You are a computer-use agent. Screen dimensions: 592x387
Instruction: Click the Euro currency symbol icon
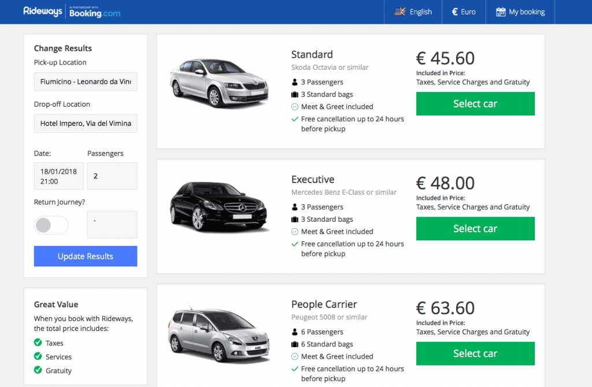coord(455,12)
